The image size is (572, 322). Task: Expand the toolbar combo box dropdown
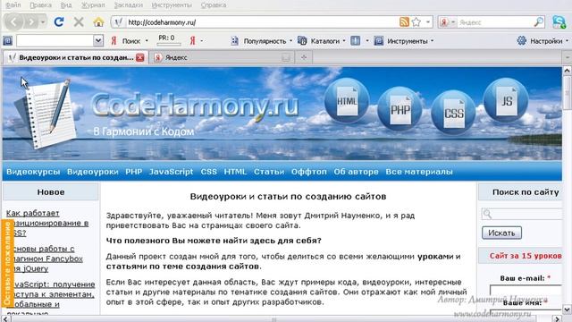[98, 40]
